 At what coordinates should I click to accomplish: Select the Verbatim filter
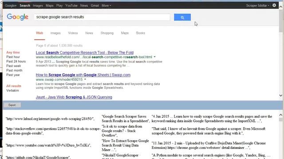(12, 91)
